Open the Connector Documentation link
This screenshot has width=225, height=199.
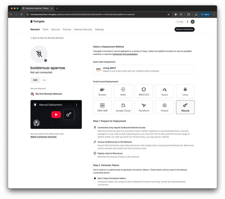(125, 54)
